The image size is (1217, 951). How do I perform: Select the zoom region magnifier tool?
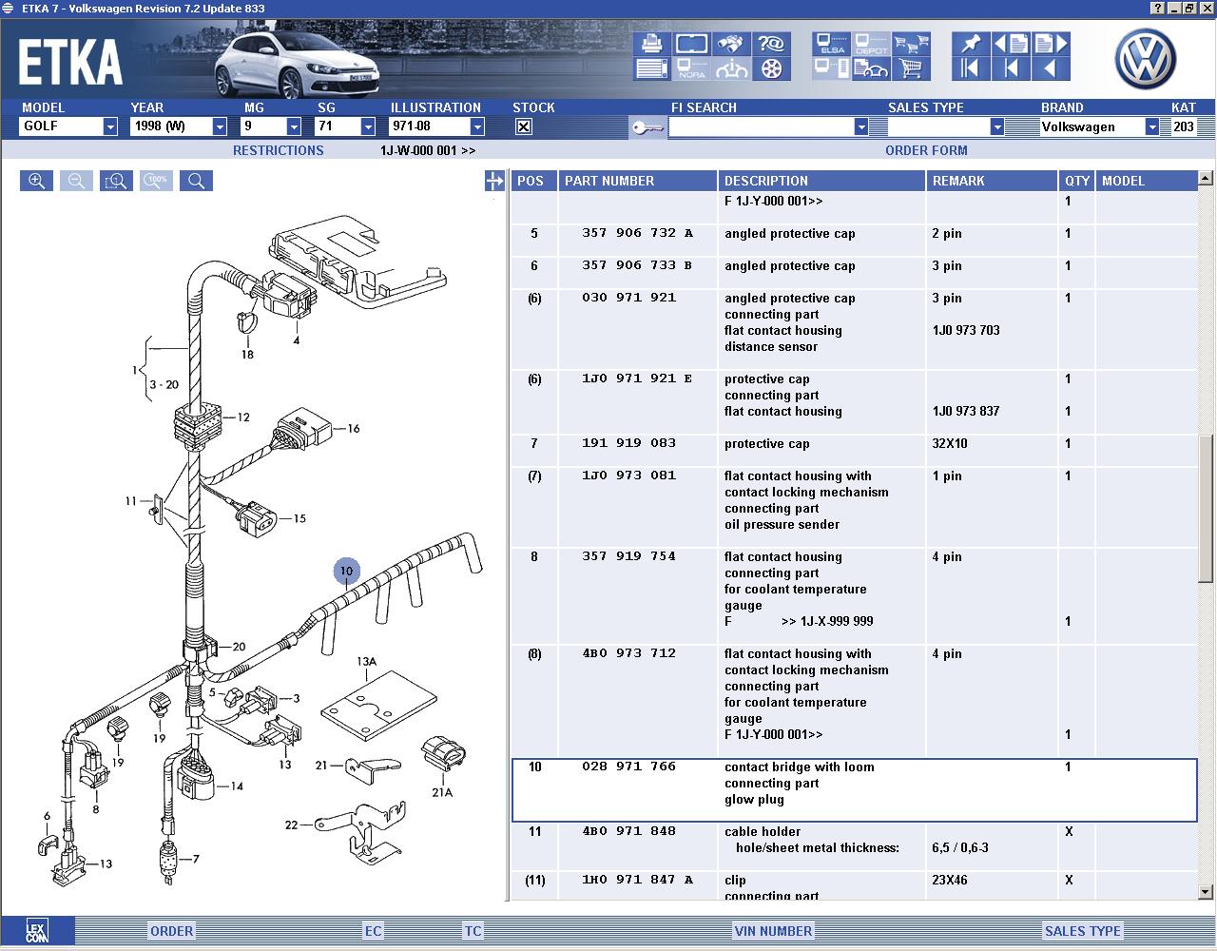coord(116,181)
